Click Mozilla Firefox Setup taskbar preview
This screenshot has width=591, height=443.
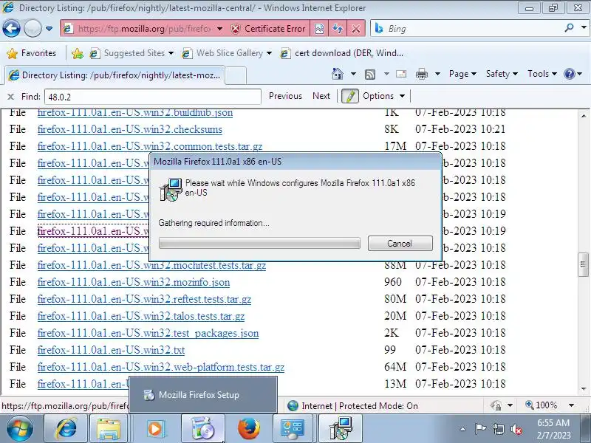[x=203, y=395]
